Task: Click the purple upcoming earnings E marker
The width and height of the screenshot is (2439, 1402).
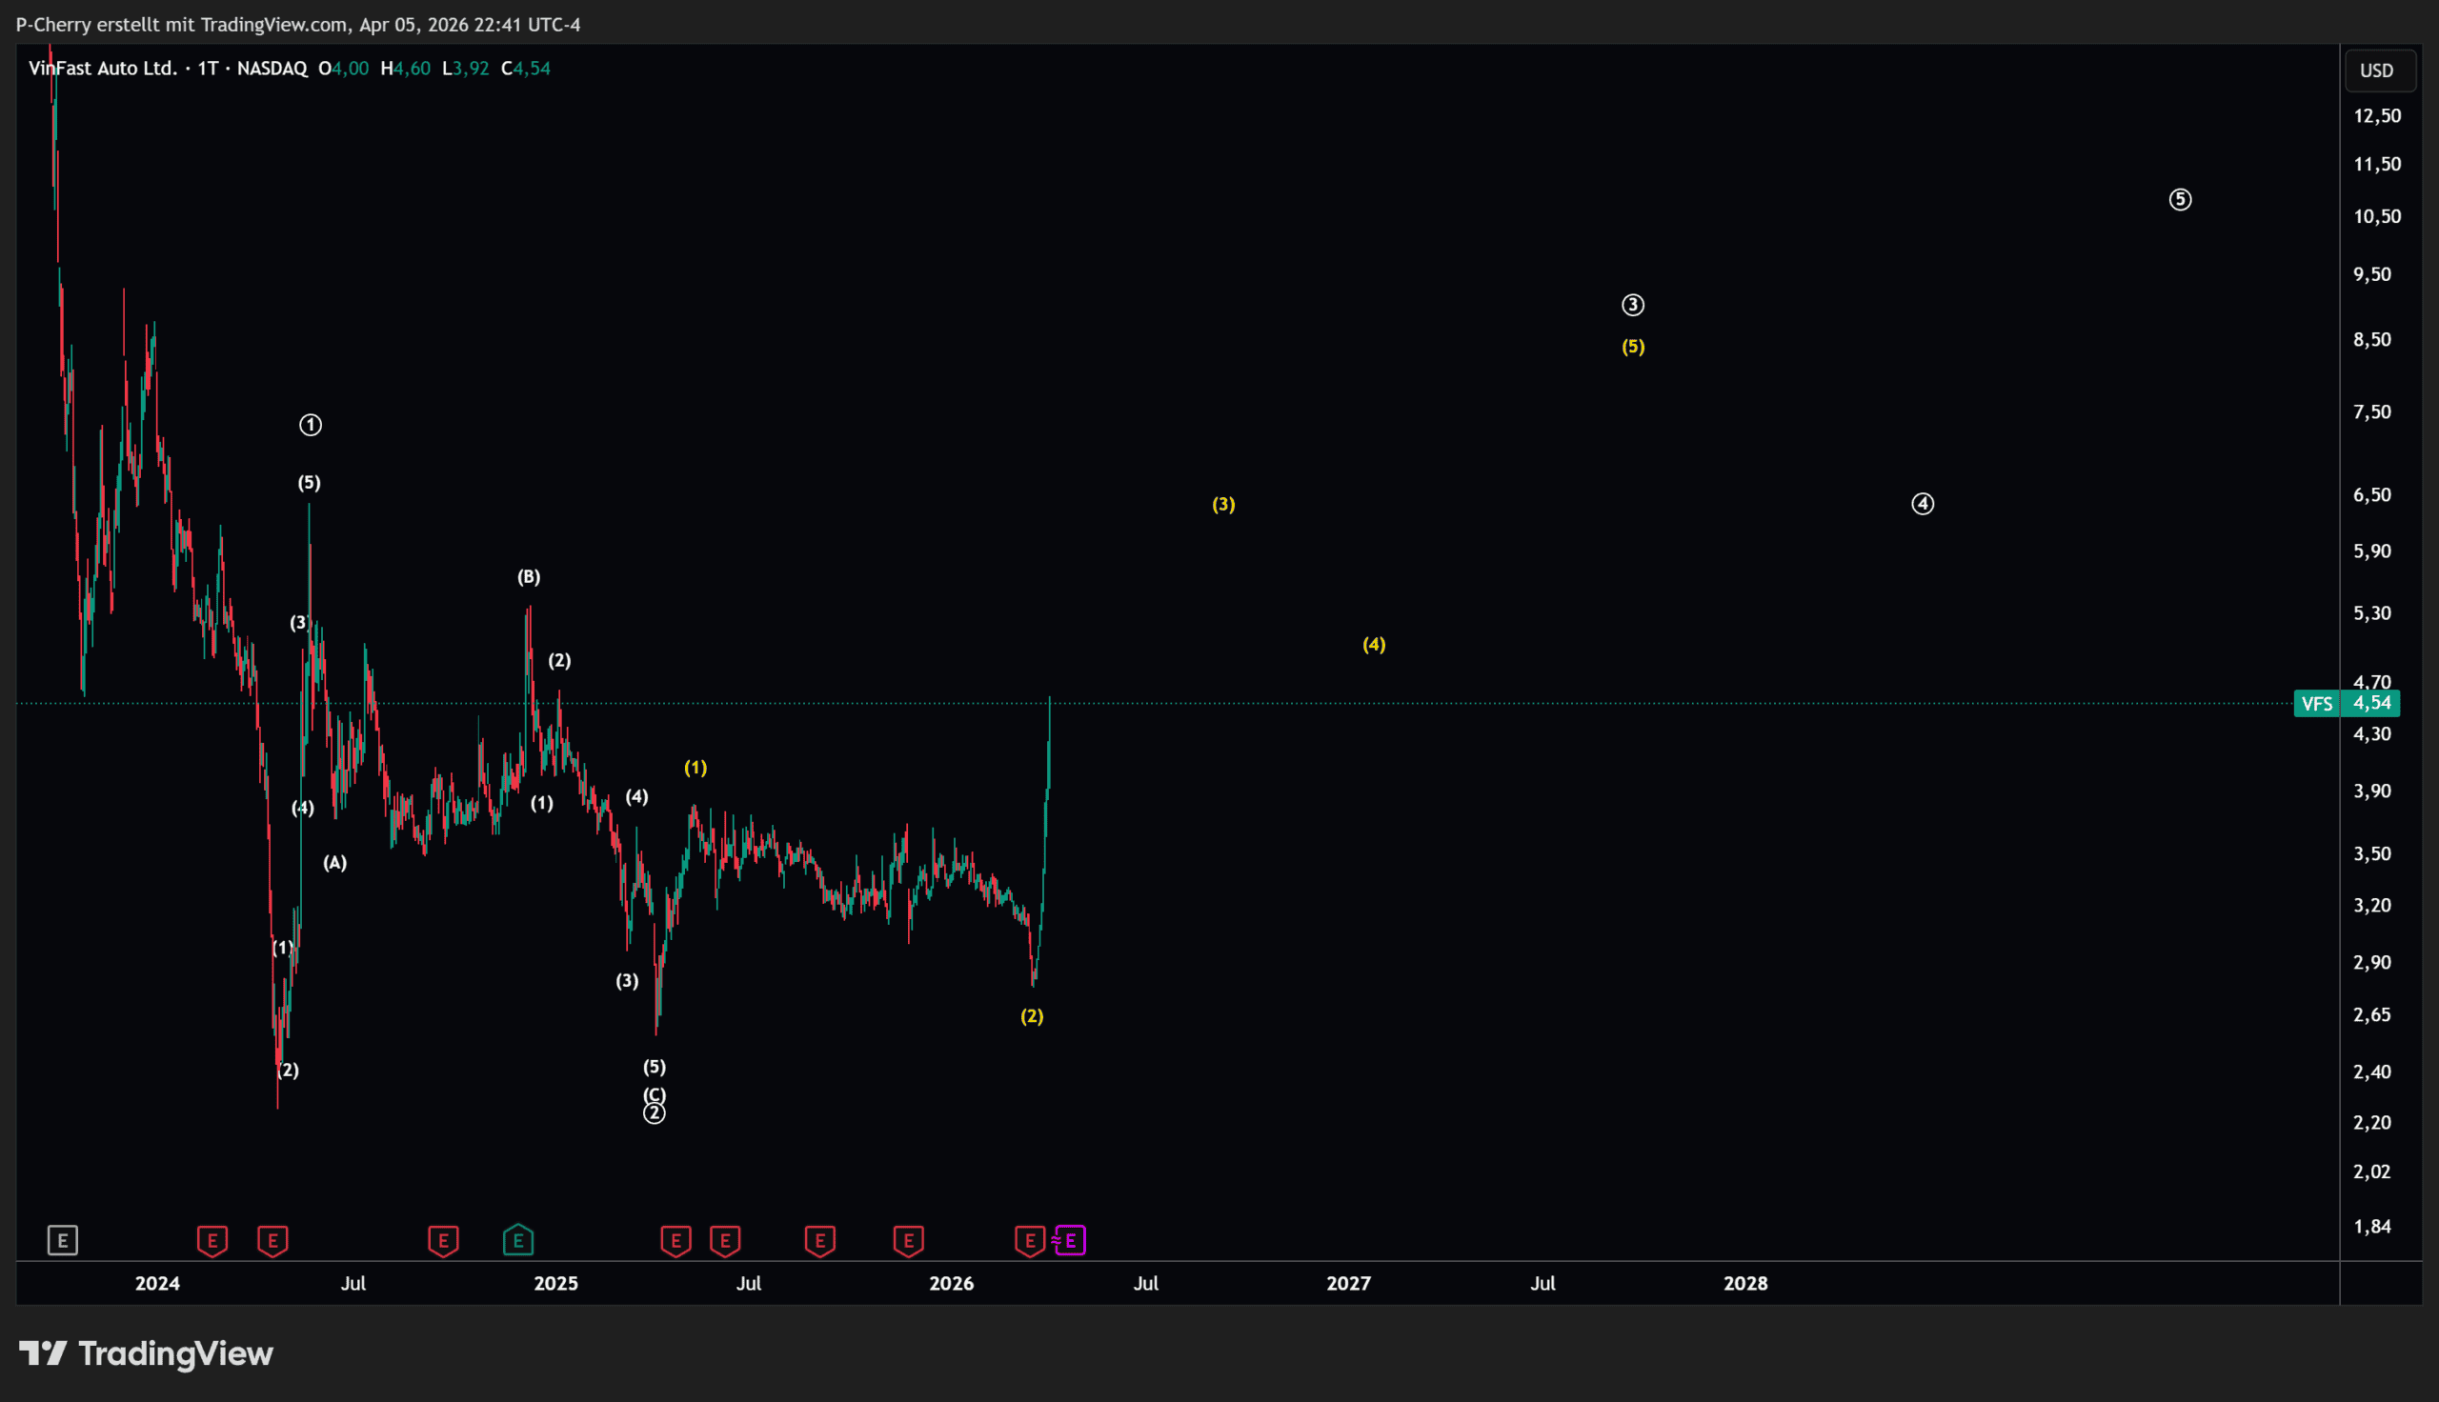Action: coord(1071,1240)
